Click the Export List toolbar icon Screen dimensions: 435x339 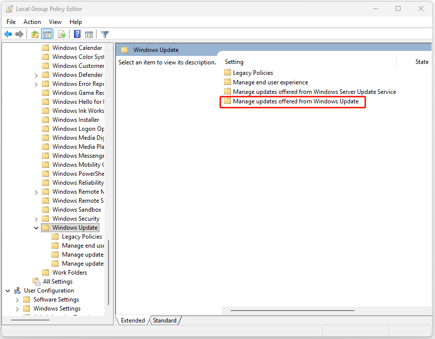coord(61,34)
